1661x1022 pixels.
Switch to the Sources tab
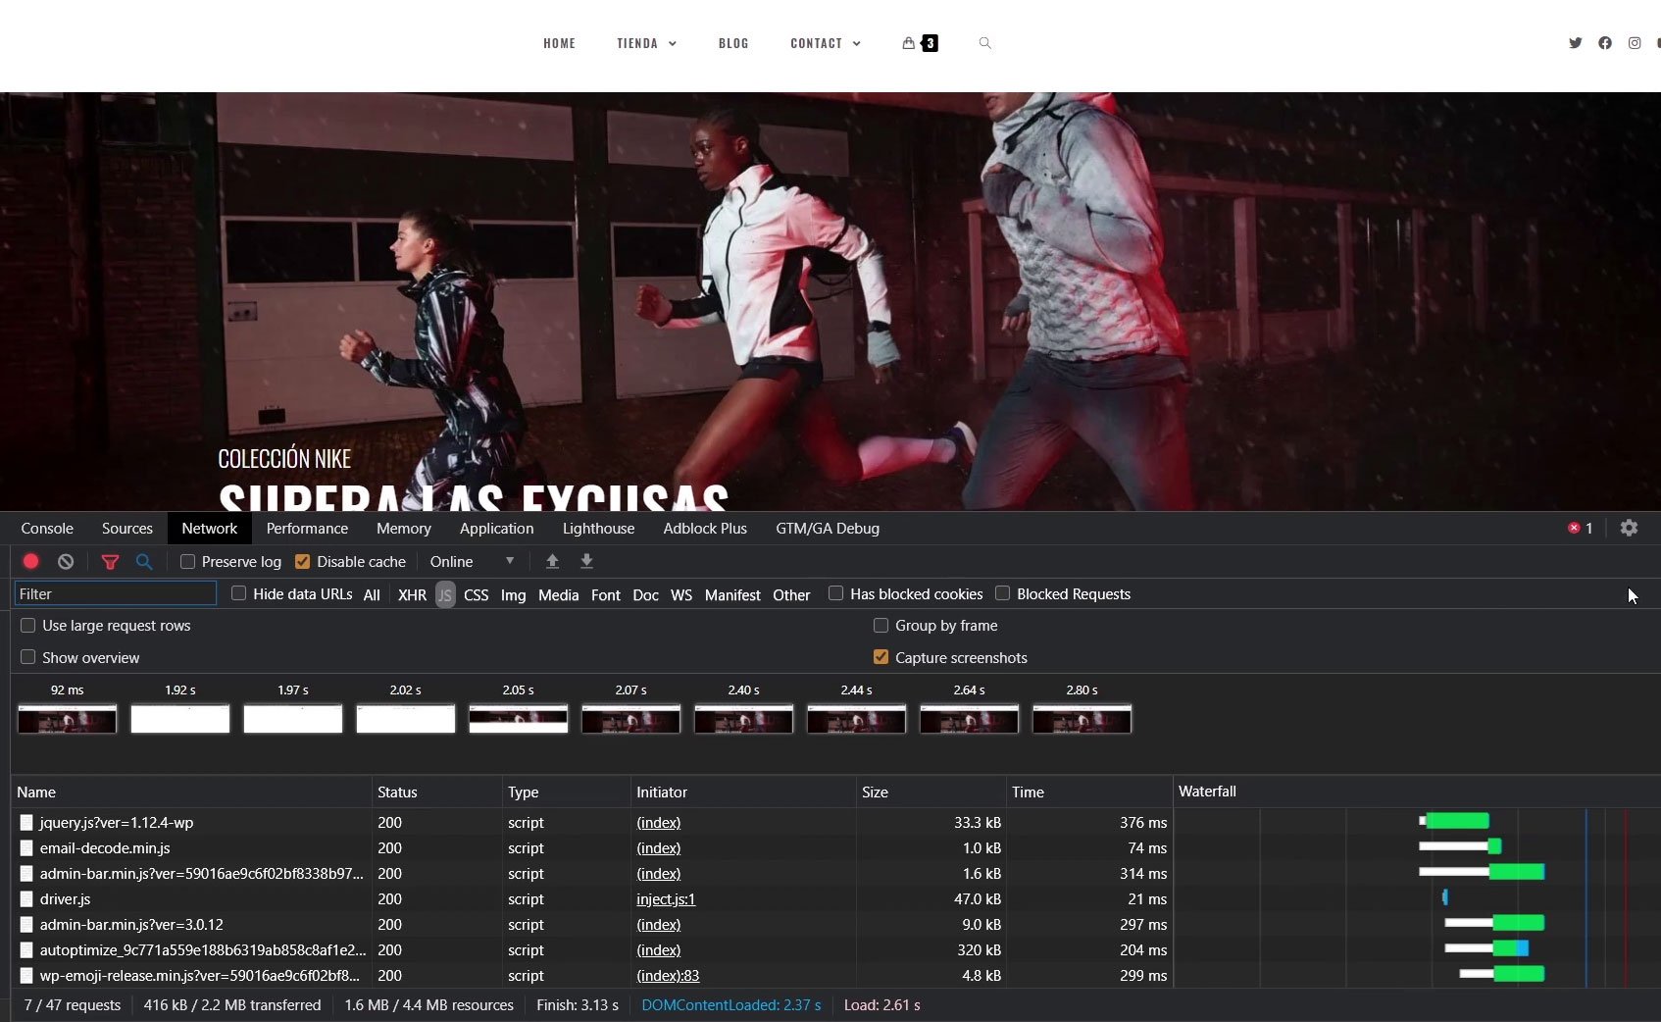coord(127,528)
